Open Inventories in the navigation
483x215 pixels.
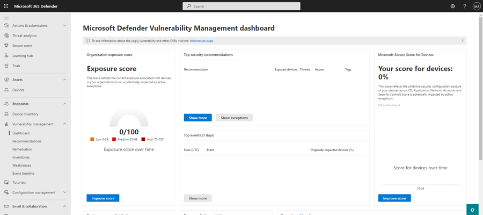coord(21,157)
